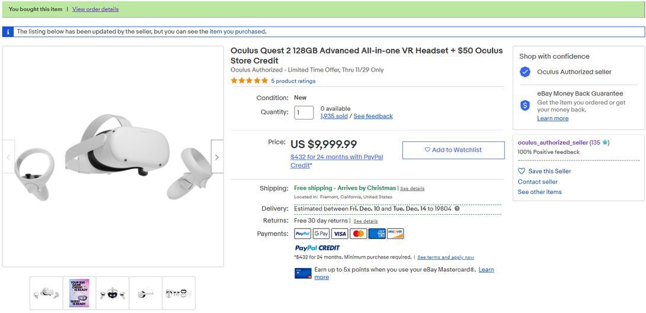This screenshot has width=646, height=313.
Task: Select the first headset thumbnail
Action: (x=46, y=293)
